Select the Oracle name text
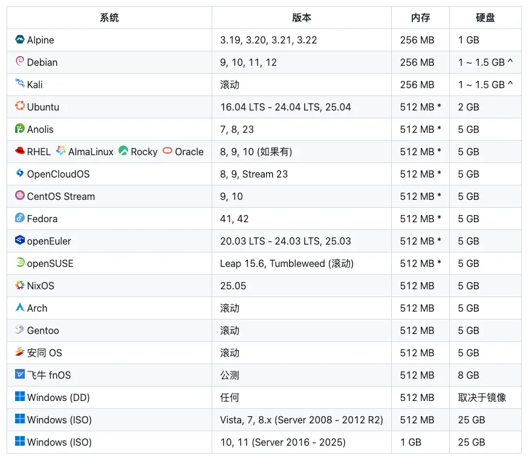 189,152
